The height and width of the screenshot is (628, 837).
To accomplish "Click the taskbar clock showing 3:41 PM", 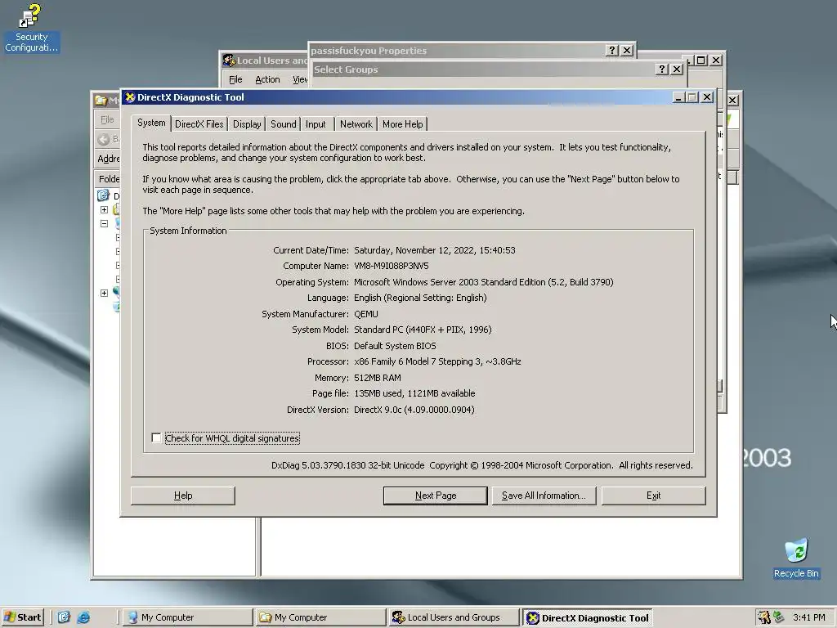I will pos(808,617).
